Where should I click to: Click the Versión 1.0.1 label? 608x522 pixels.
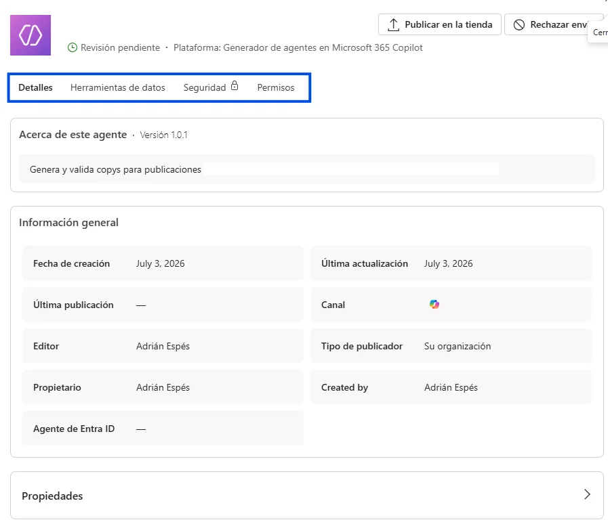click(163, 135)
